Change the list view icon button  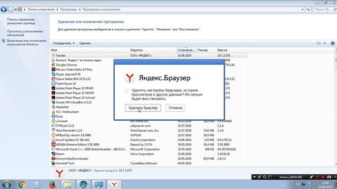[x=319, y=43]
